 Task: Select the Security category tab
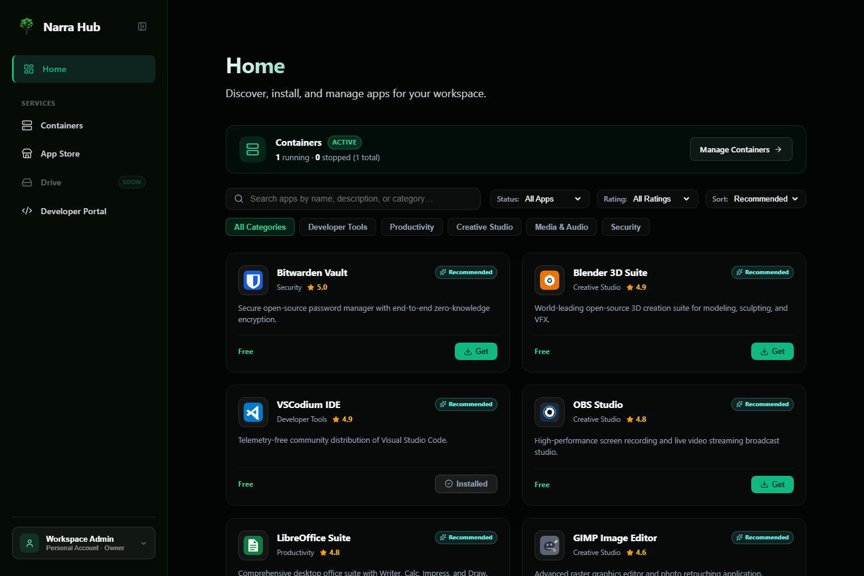coord(626,227)
